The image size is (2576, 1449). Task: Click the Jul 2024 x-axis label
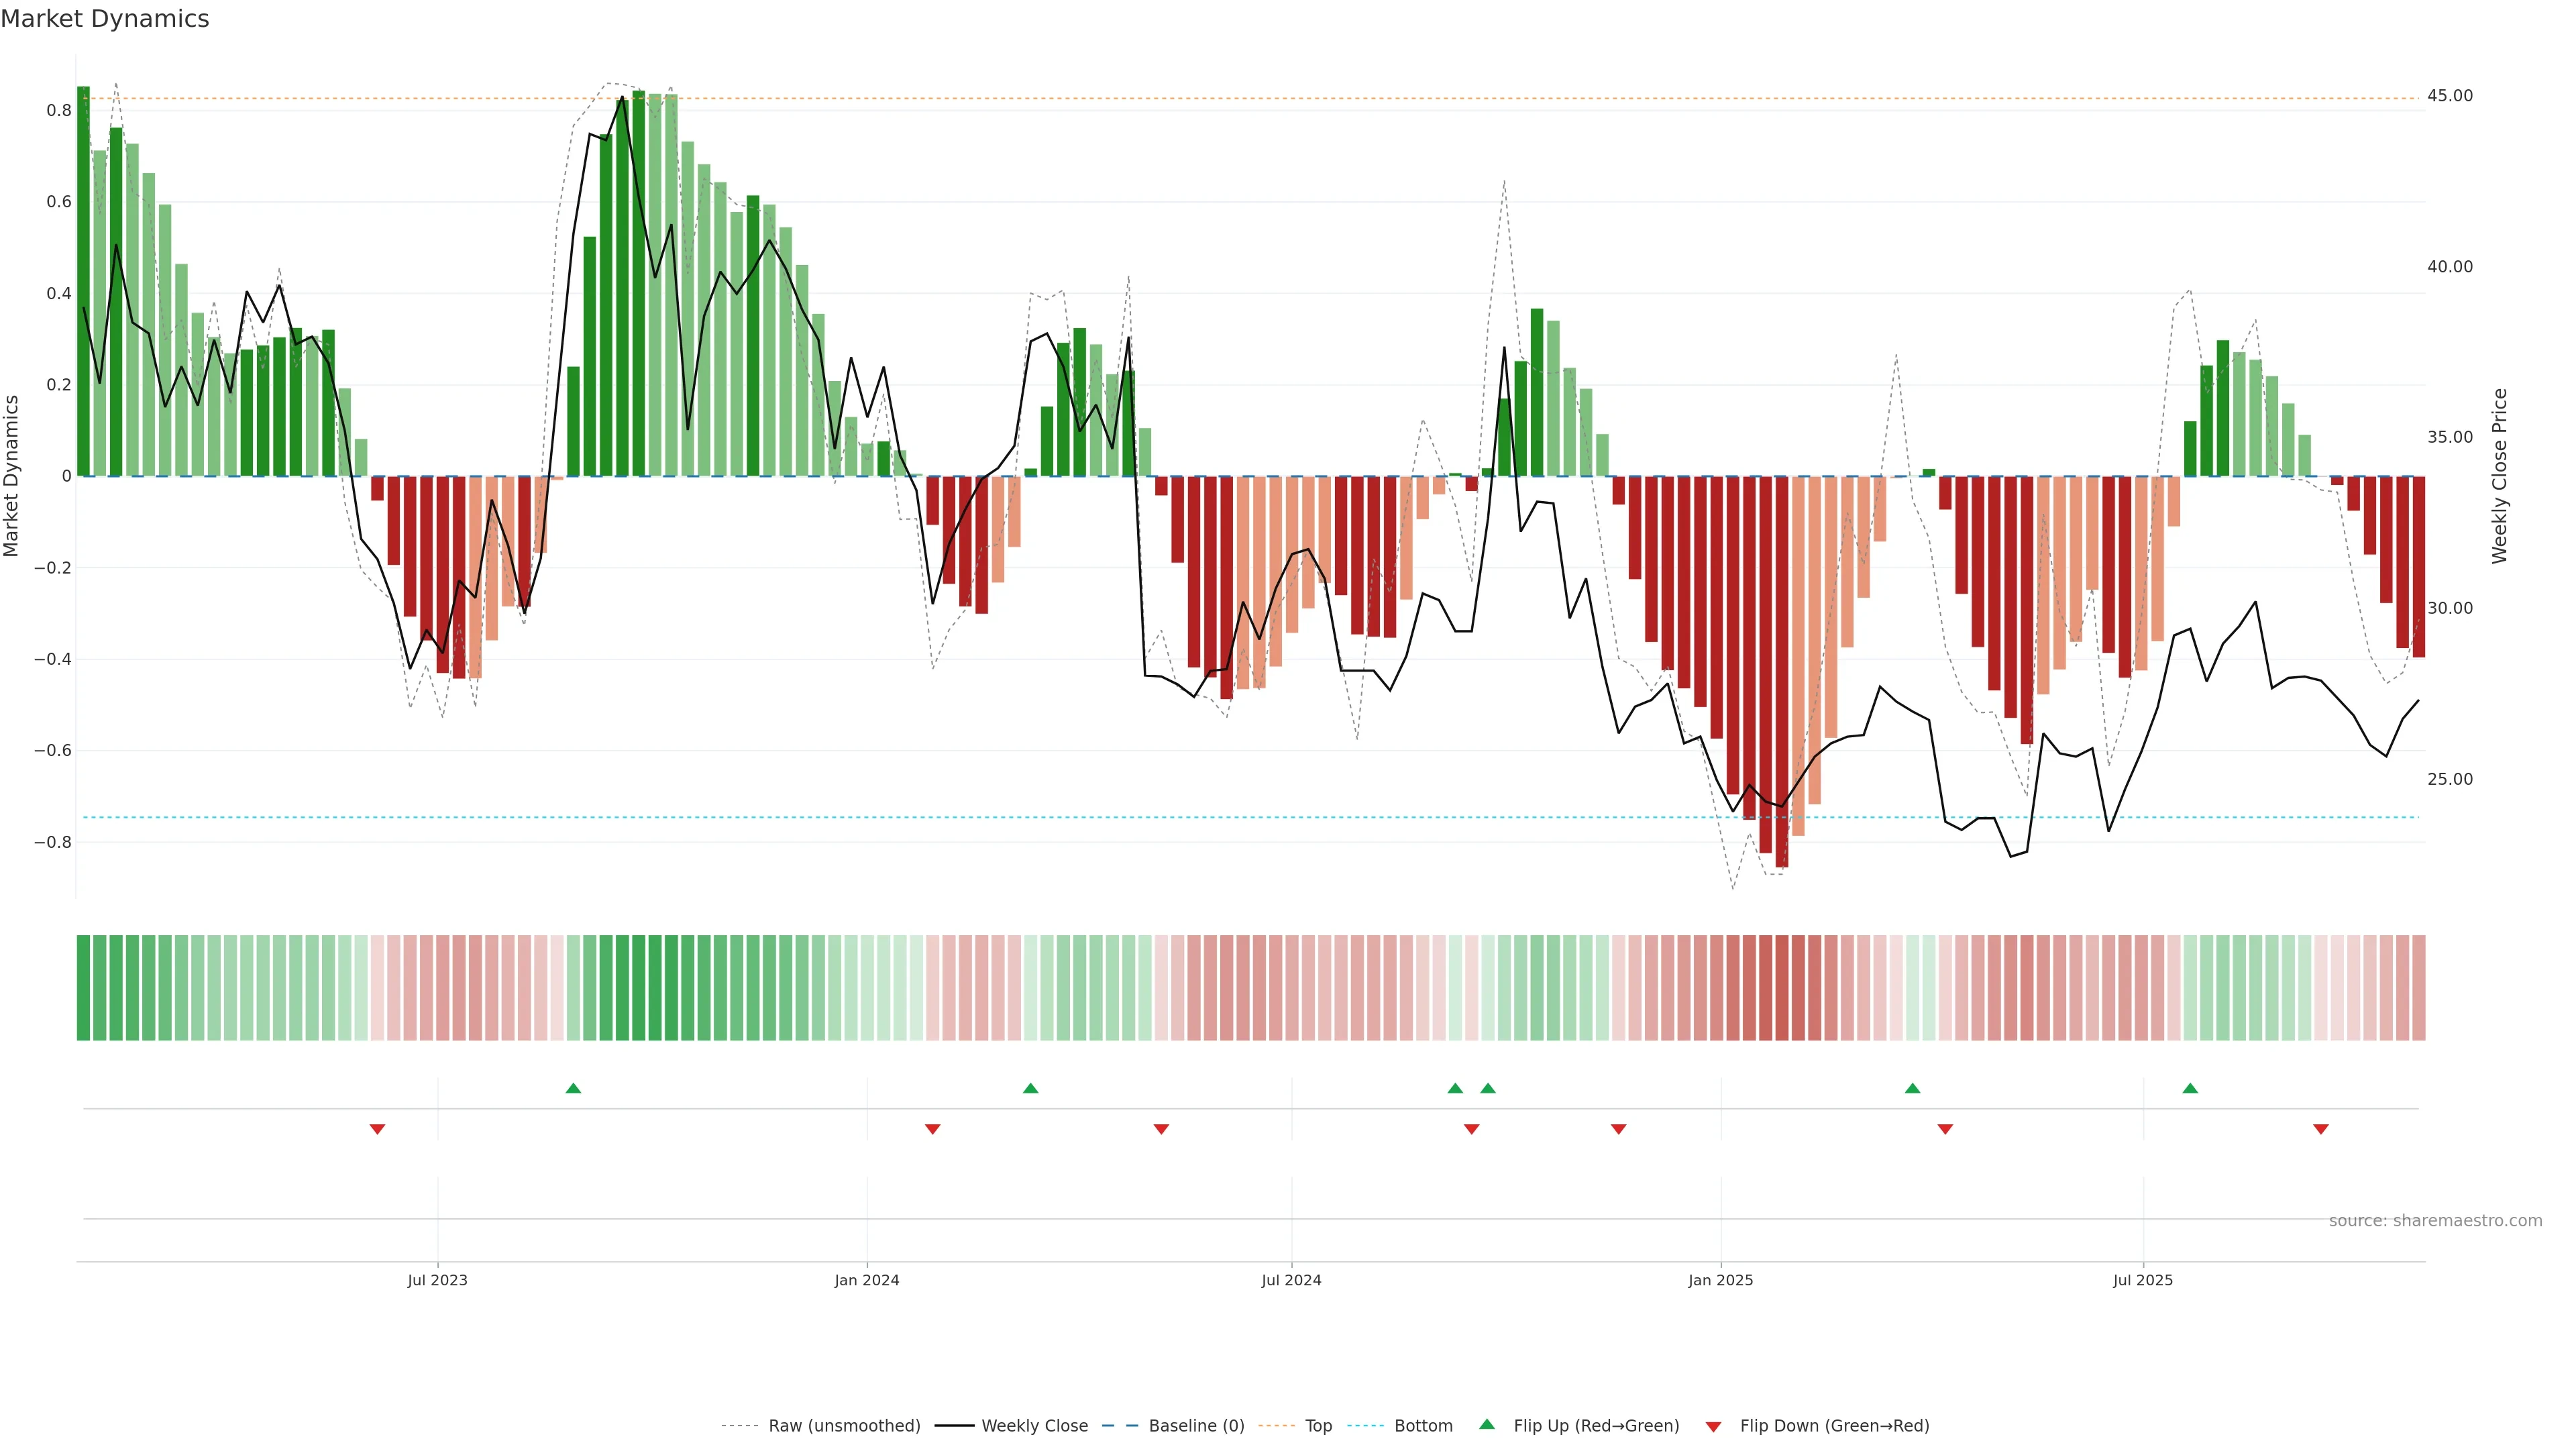1291,1280
